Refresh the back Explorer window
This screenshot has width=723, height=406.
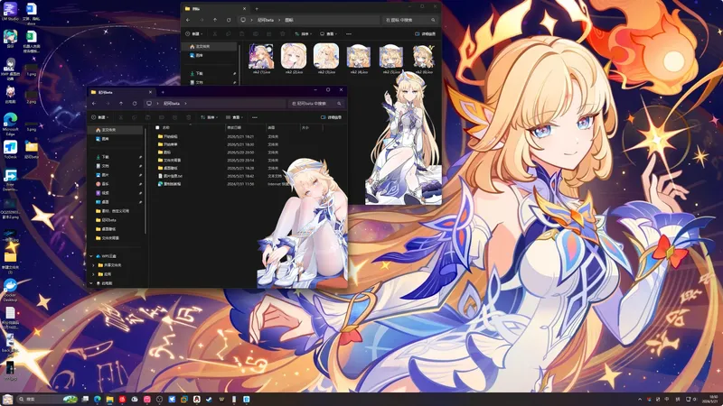click(229, 20)
